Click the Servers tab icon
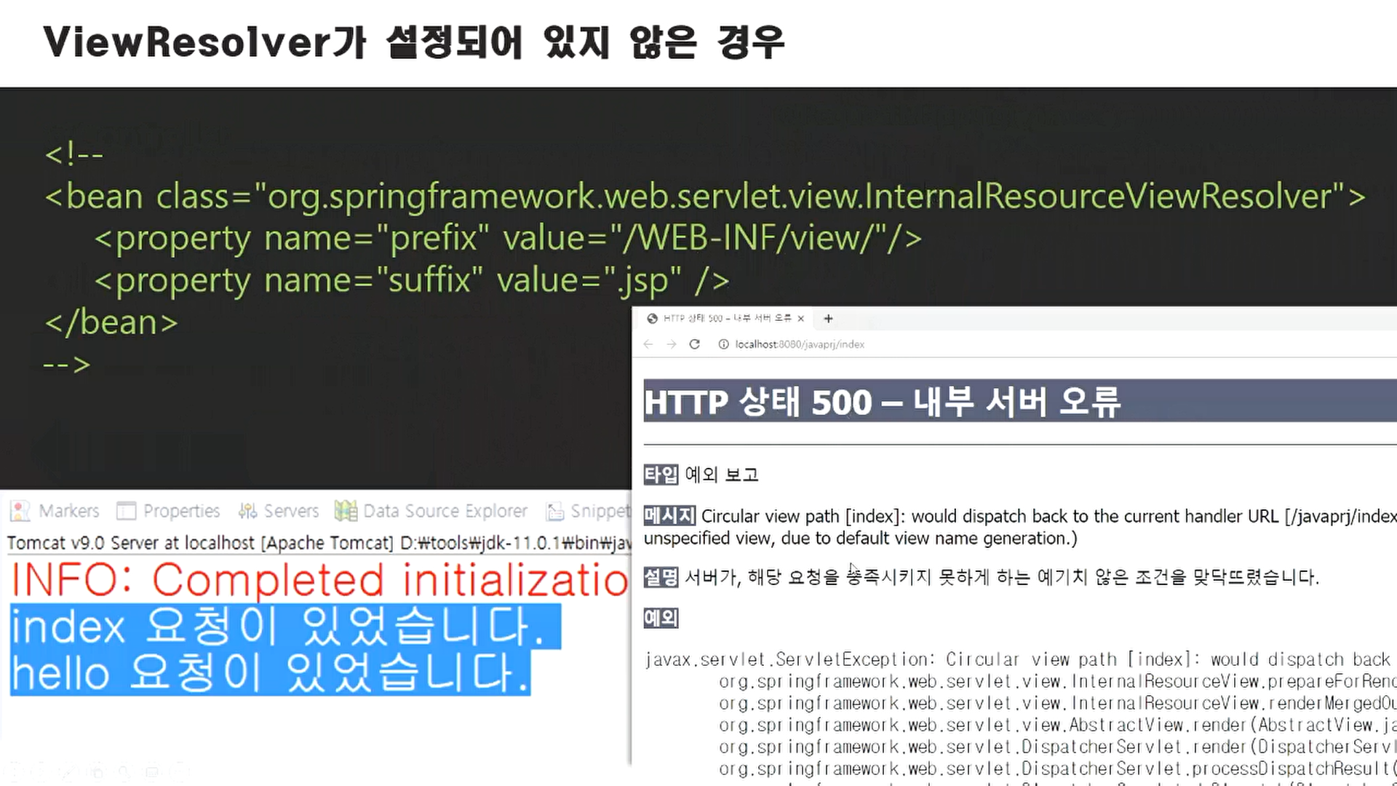This screenshot has height=786, width=1397. point(247,511)
